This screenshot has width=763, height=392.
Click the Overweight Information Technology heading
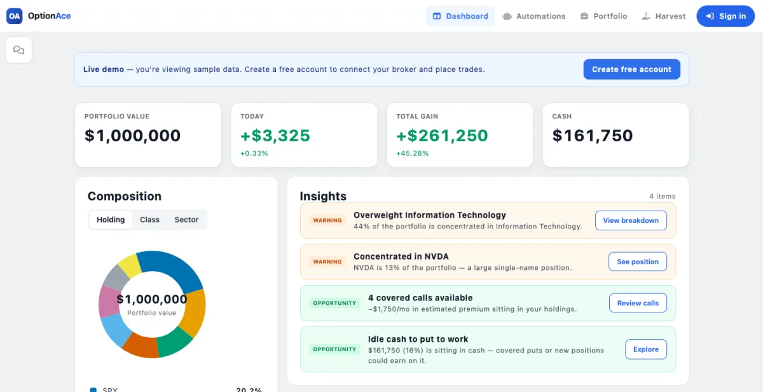click(x=430, y=215)
